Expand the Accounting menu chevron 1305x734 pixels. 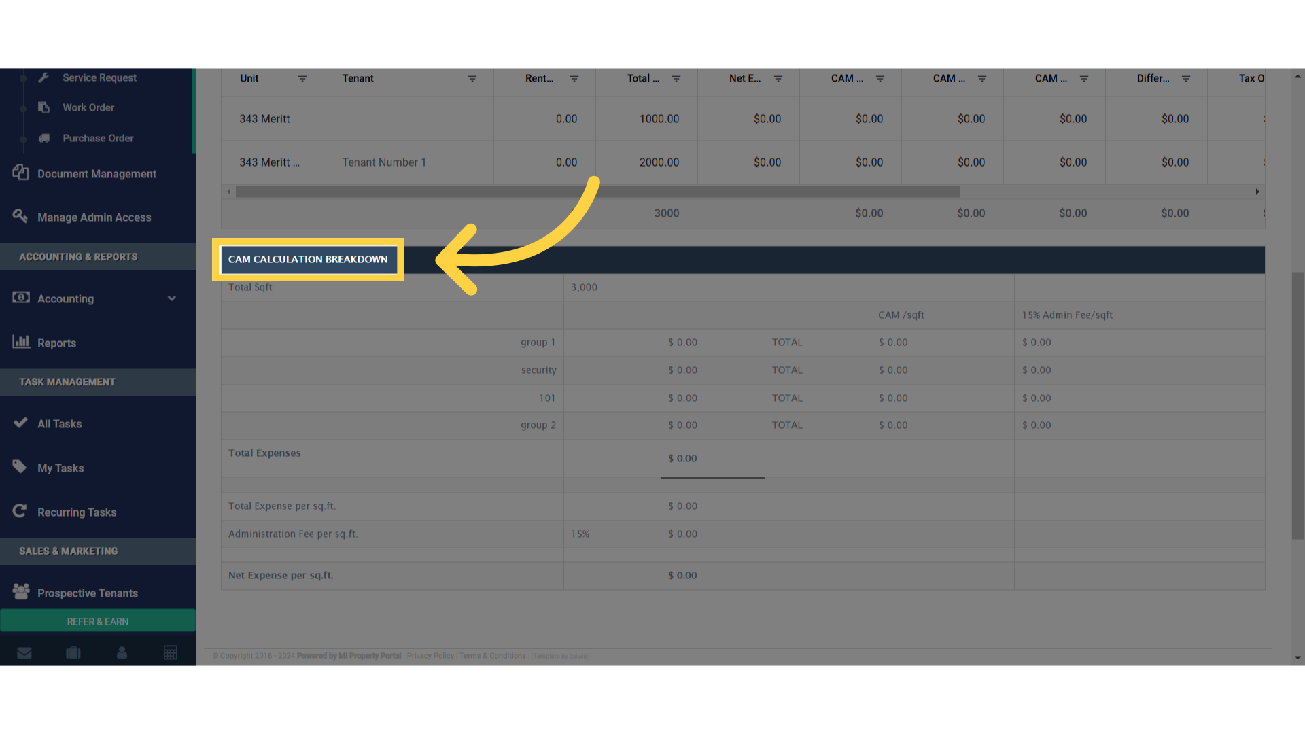pos(172,298)
